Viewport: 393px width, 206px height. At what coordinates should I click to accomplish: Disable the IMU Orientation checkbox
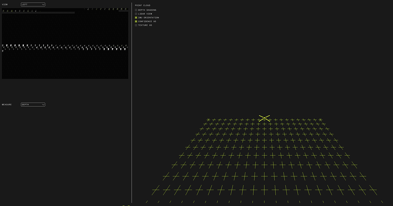[136, 18]
